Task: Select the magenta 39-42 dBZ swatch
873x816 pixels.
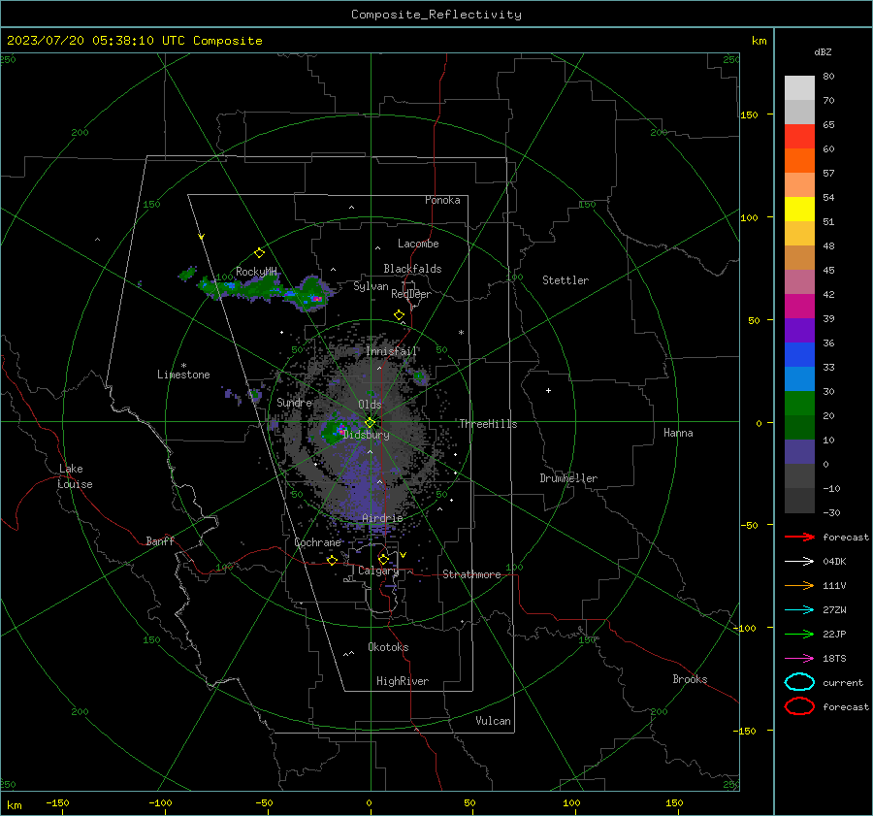Action: pos(799,307)
